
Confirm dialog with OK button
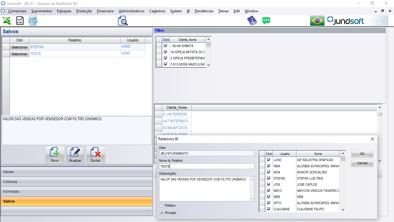click(x=362, y=154)
